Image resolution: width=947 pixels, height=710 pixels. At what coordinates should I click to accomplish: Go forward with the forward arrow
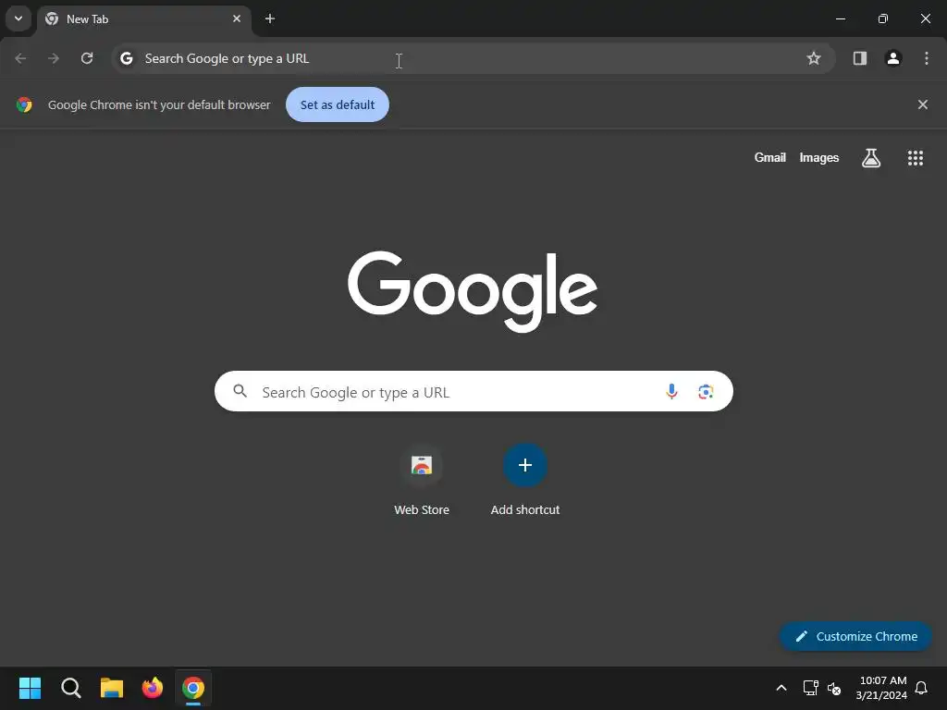point(54,58)
